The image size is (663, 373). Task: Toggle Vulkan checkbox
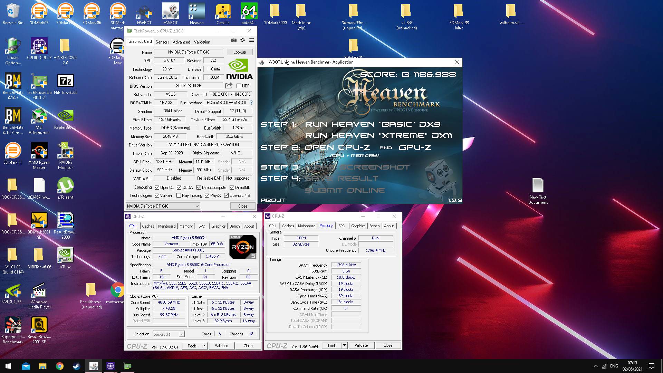tap(157, 195)
